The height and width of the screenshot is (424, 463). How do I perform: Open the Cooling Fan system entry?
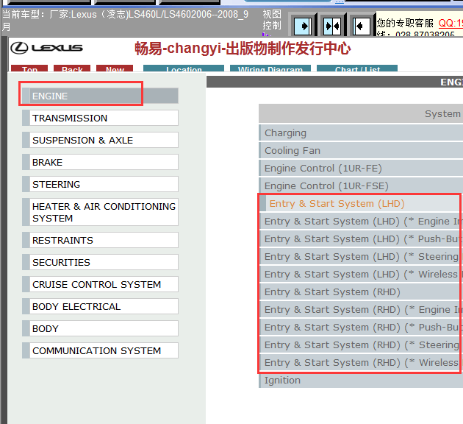pyautogui.click(x=361, y=150)
